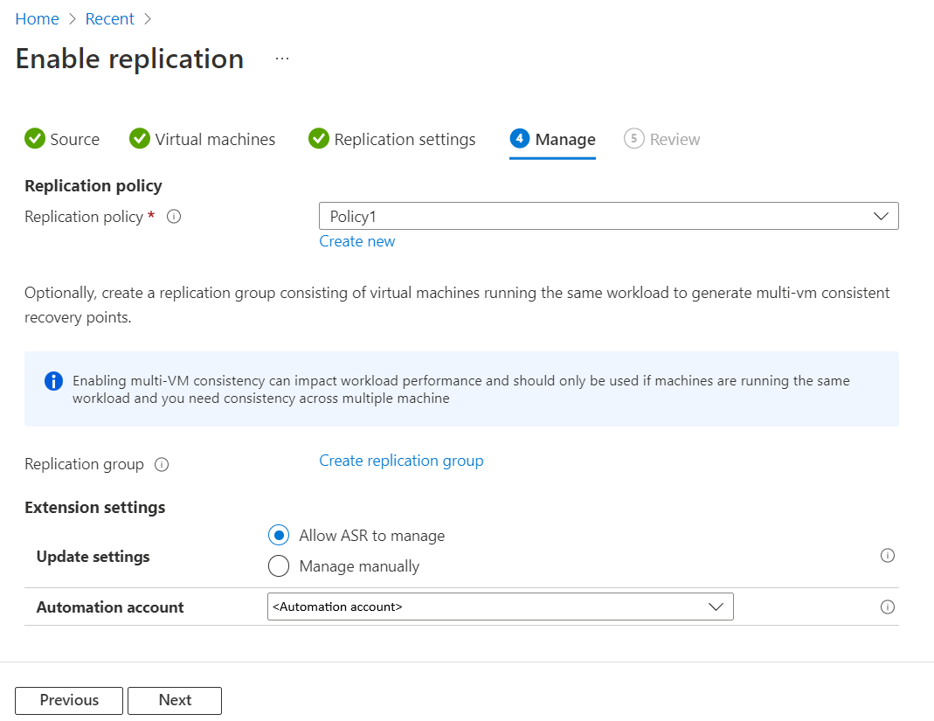Click info icon next to Replication policy
This screenshot has width=934, height=721.
click(x=174, y=217)
